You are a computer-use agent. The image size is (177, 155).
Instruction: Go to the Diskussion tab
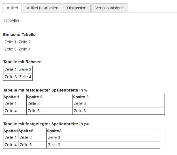tap(77, 8)
